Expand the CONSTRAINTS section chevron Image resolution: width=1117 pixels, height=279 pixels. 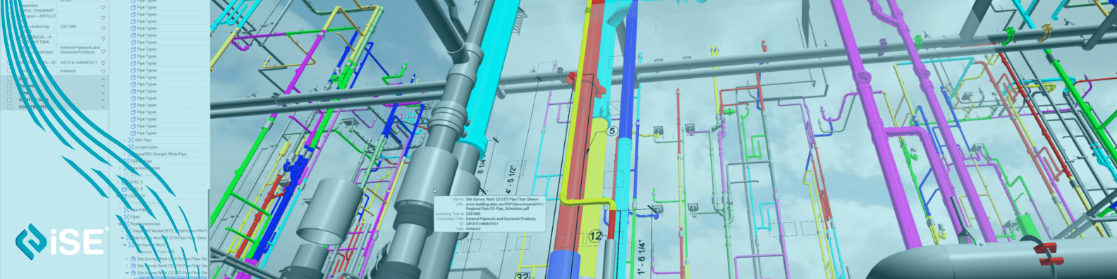(103, 107)
